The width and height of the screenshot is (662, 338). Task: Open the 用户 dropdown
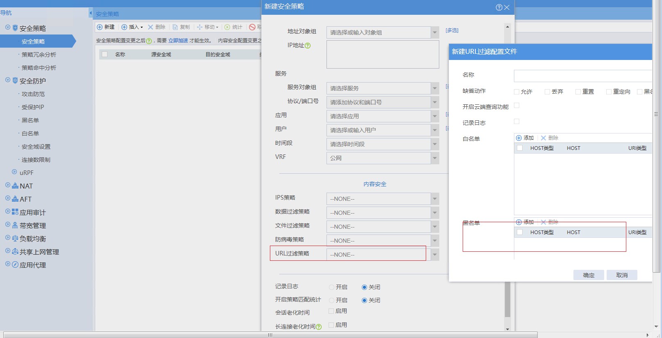click(x=435, y=130)
